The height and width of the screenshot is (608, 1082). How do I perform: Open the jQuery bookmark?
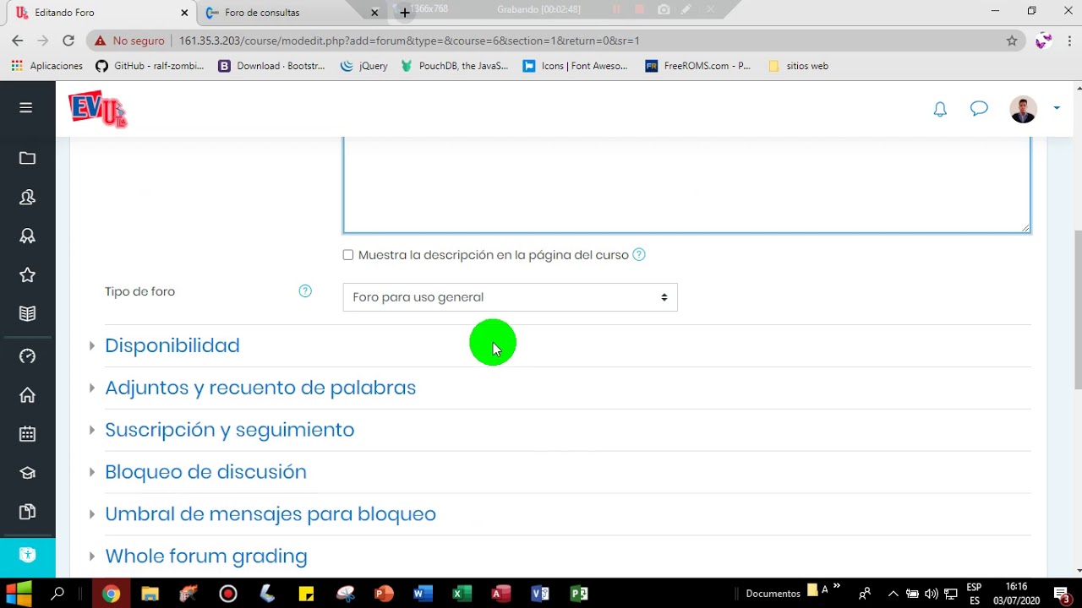click(x=364, y=66)
